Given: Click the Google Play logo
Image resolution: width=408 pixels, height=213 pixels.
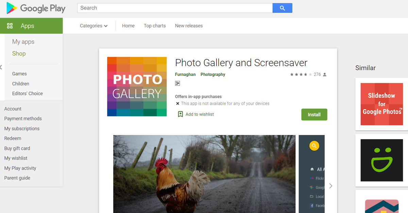Looking at the screenshot, I should coord(36,8).
